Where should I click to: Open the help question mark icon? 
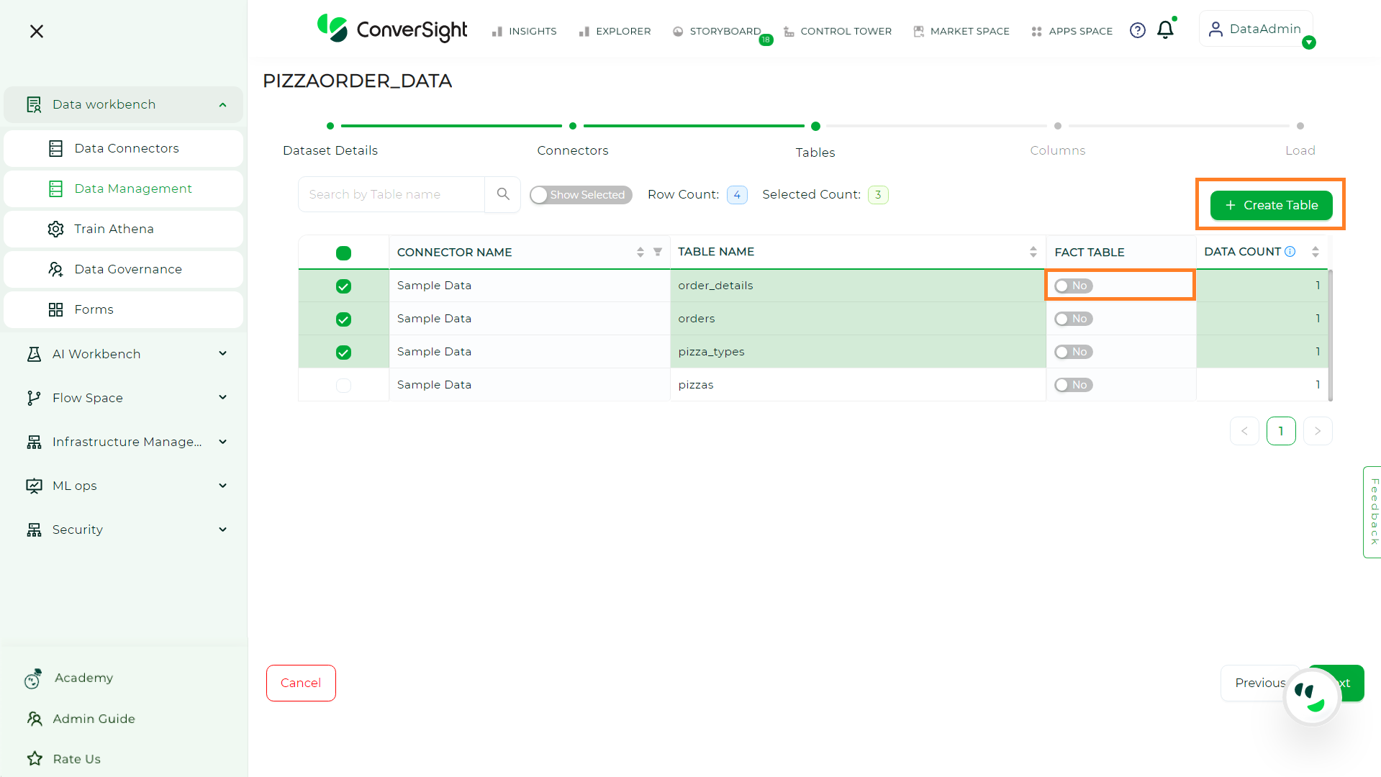click(1137, 30)
